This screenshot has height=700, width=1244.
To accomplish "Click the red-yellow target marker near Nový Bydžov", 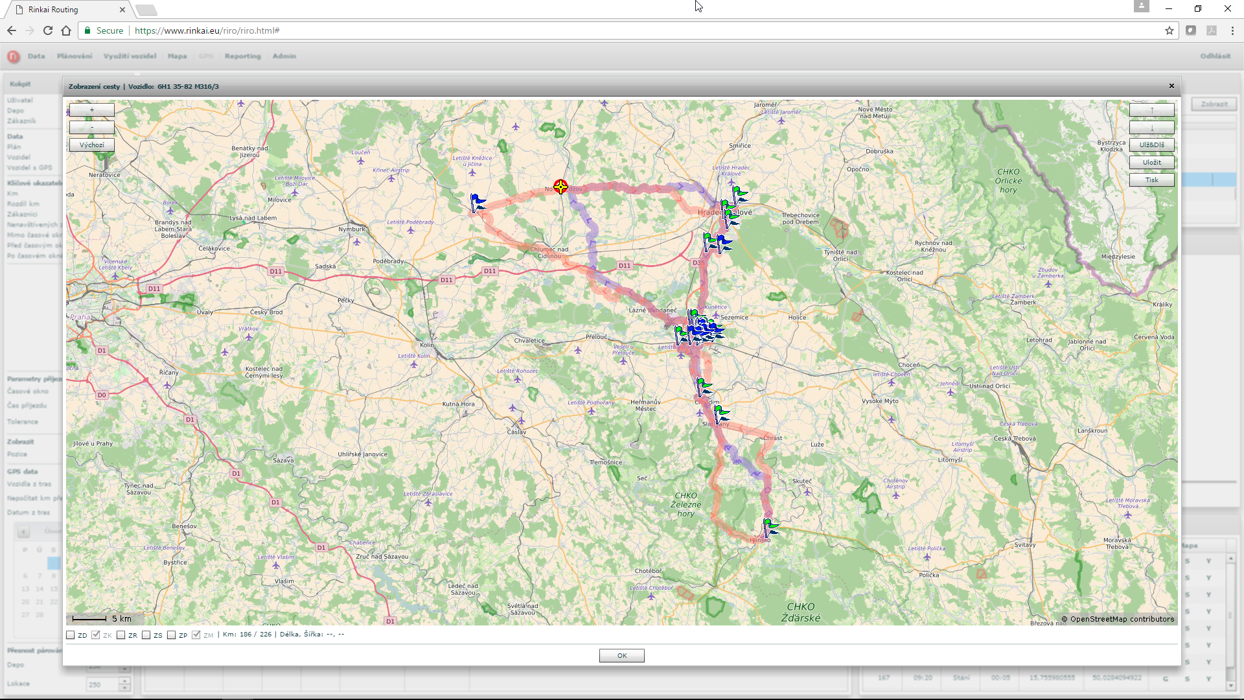I will pyautogui.click(x=560, y=187).
